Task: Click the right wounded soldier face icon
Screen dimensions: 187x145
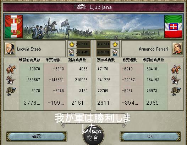Action: pos(115,53)
